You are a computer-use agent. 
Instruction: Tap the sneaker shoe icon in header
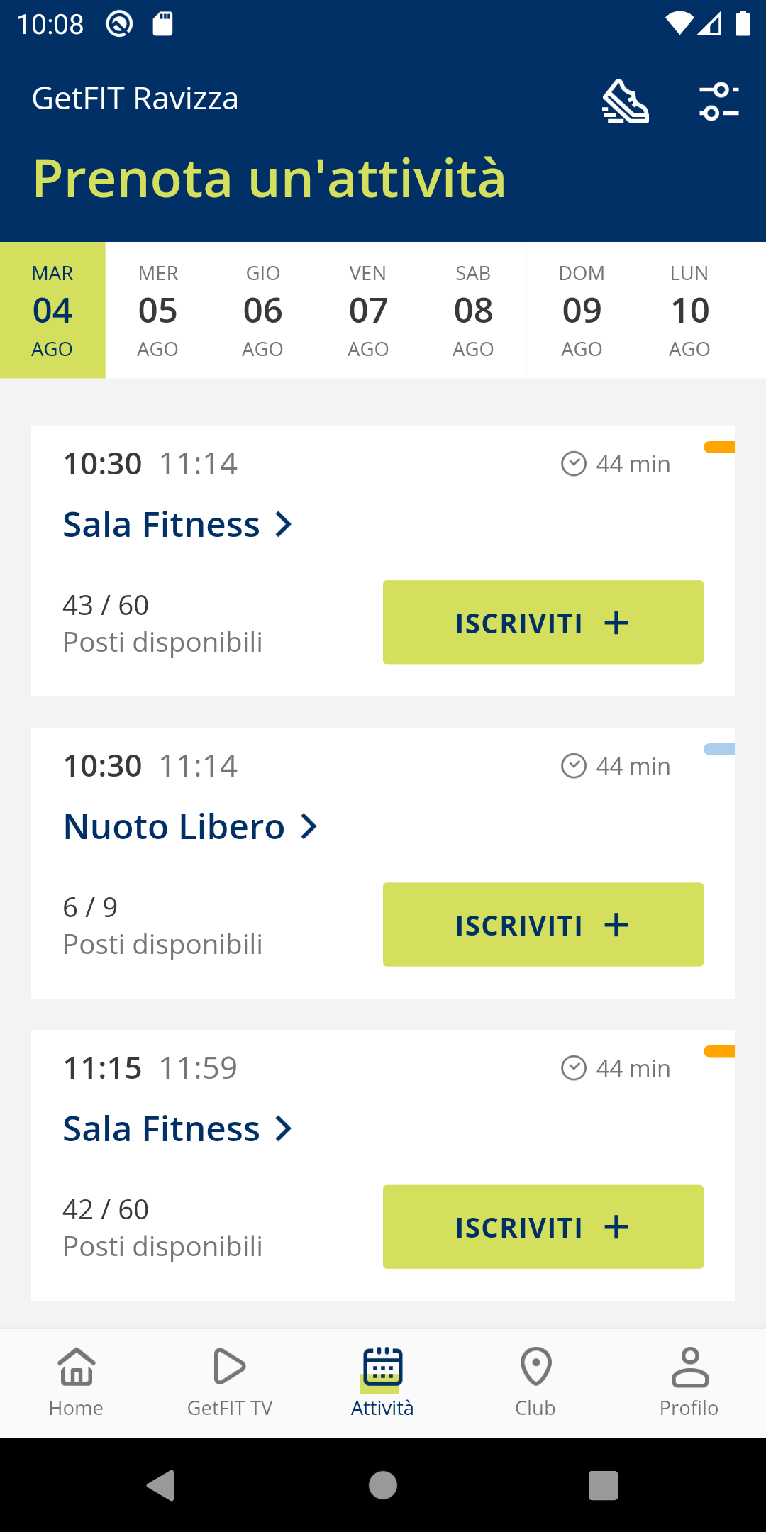click(x=625, y=101)
